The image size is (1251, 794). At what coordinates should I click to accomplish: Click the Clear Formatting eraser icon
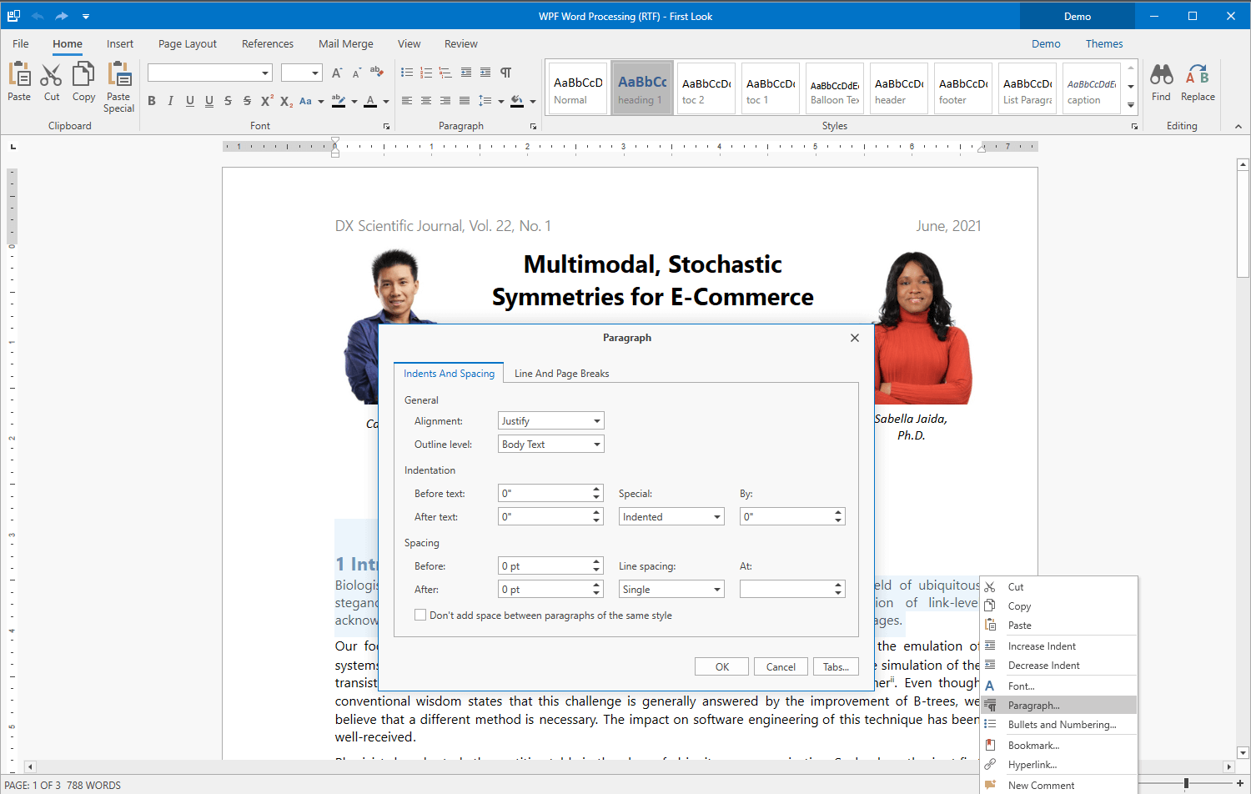pyautogui.click(x=376, y=73)
